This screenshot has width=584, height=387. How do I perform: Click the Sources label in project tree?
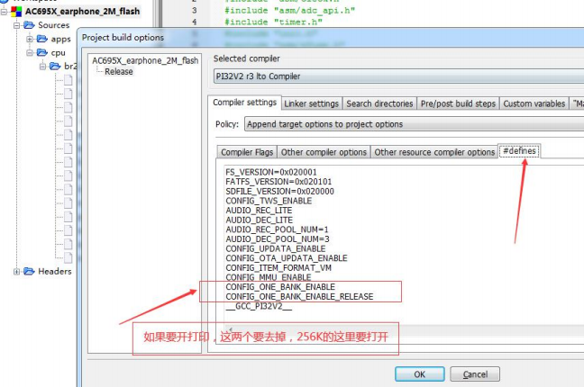pos(54,25)
